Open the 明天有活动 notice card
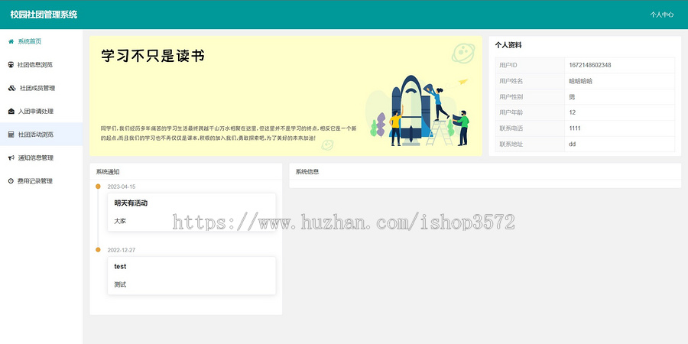 (191, 212)
